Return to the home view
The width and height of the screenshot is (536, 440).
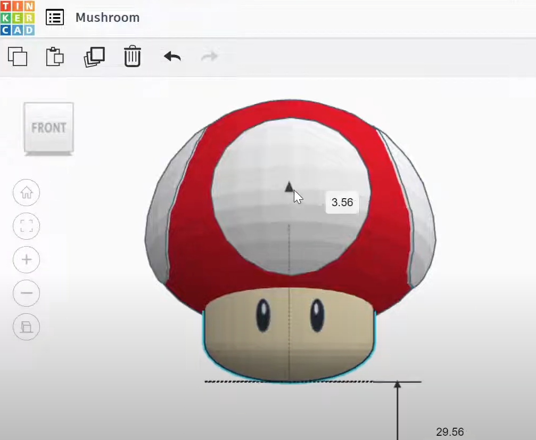[26, 192]
